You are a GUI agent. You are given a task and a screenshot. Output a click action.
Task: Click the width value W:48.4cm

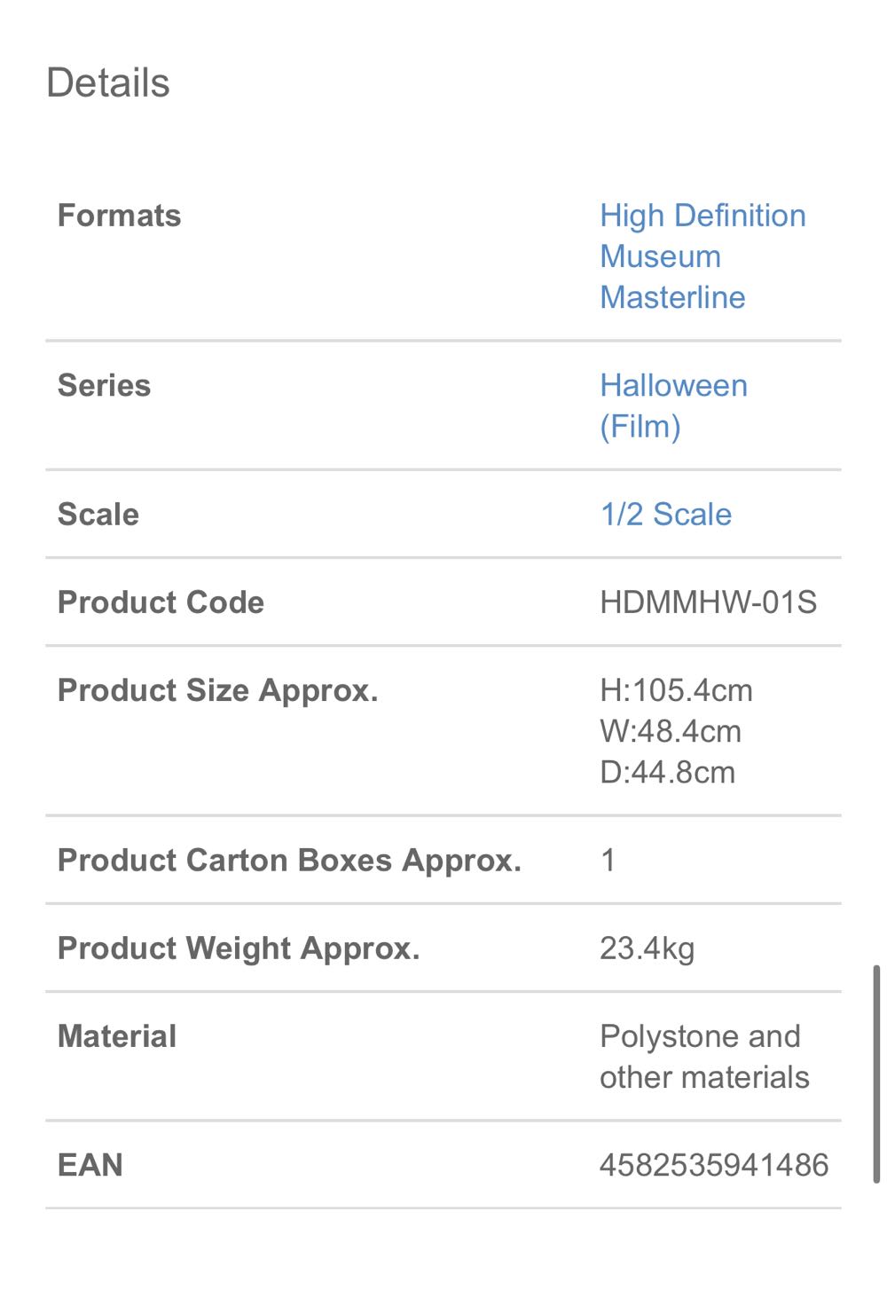(x=670, y=731)
